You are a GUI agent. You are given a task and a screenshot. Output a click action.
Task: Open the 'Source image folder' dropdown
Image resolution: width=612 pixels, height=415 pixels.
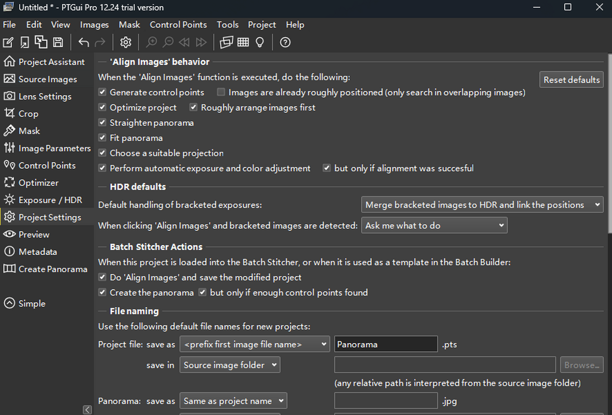click(229, 365)
